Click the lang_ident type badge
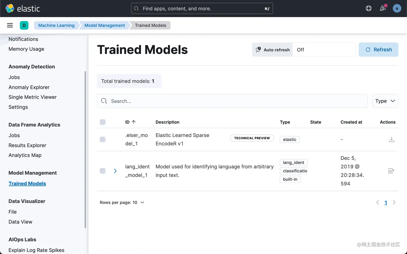This screenshot has height=254, width=407. (x=294, y=162)
